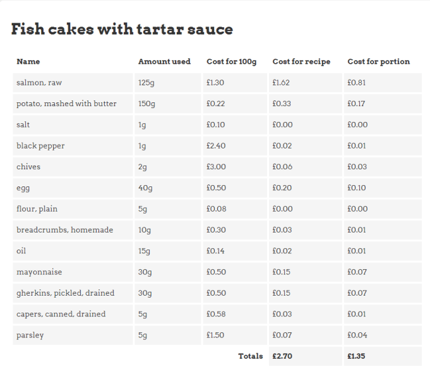Click the 'breadcrumbs, homemade' ingredient cell
Viewport: 430px width, 374px height.
pos(64,230)
